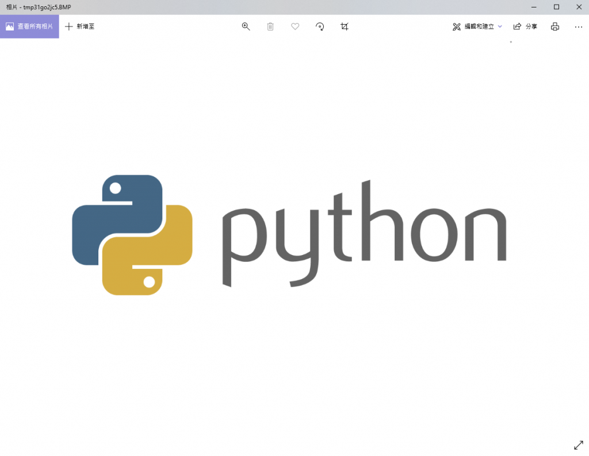Zoom in with the magnifier icon
The image size is (589, 456).
[x=246, y=26]
